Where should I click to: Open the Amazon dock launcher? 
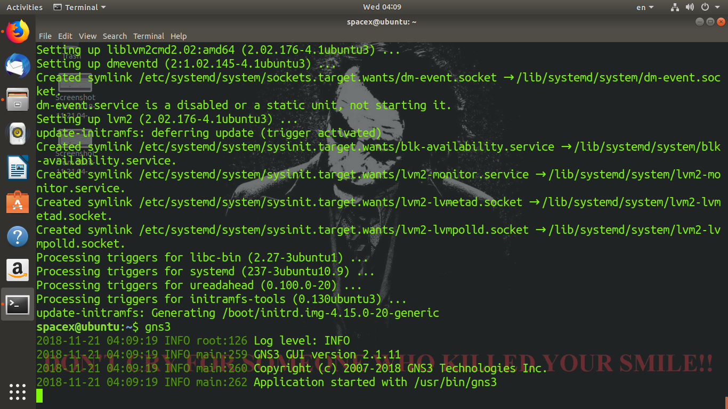(18, 271)
